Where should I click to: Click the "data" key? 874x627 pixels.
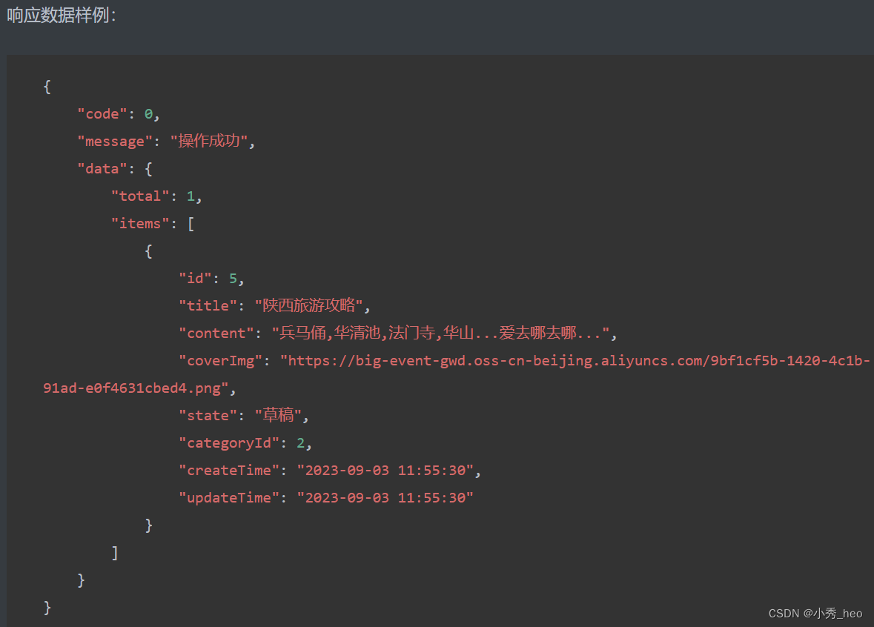point(102,168)
